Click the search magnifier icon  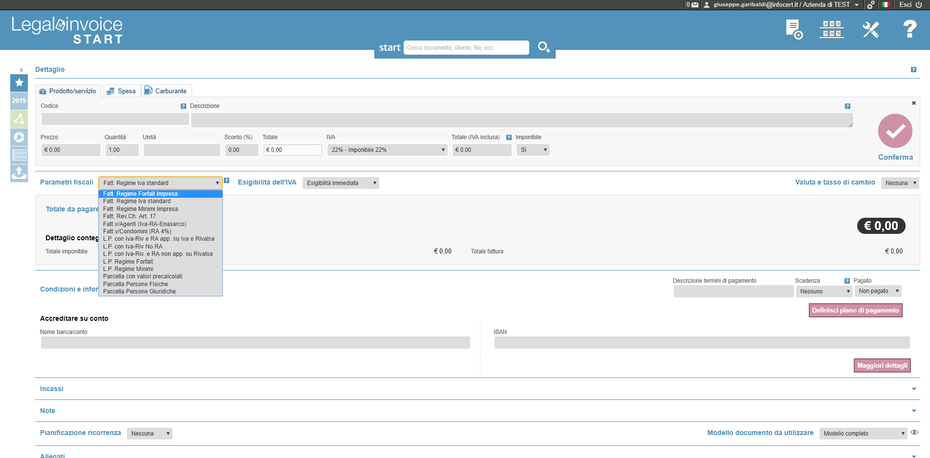coord(543,47)
